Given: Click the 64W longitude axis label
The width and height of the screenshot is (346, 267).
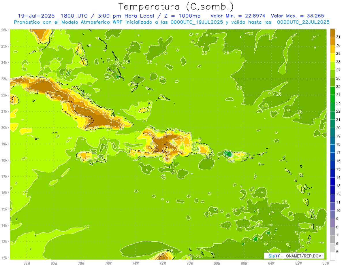Looking at the screenshot, I should click(x=271, y=263).
